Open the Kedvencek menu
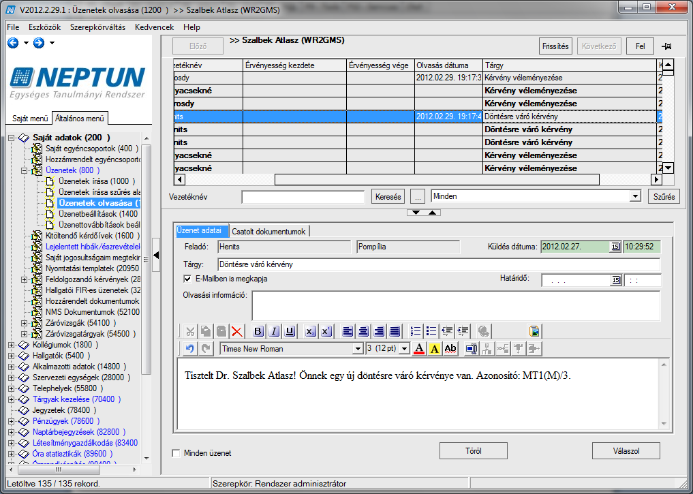 click(154, 27)
